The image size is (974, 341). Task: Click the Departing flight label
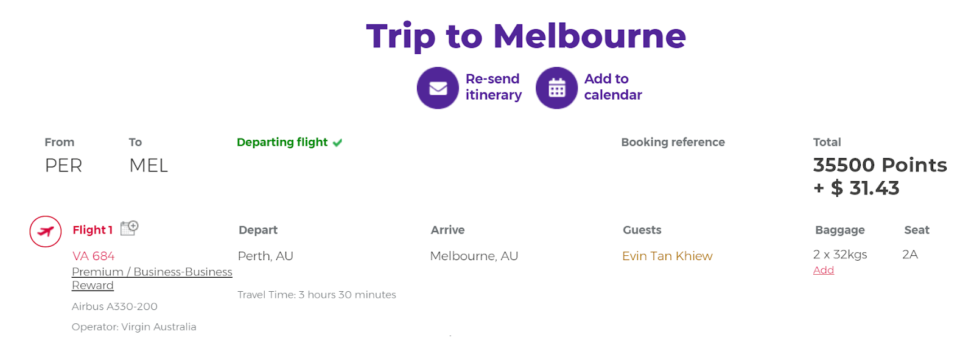coord(282,142)
